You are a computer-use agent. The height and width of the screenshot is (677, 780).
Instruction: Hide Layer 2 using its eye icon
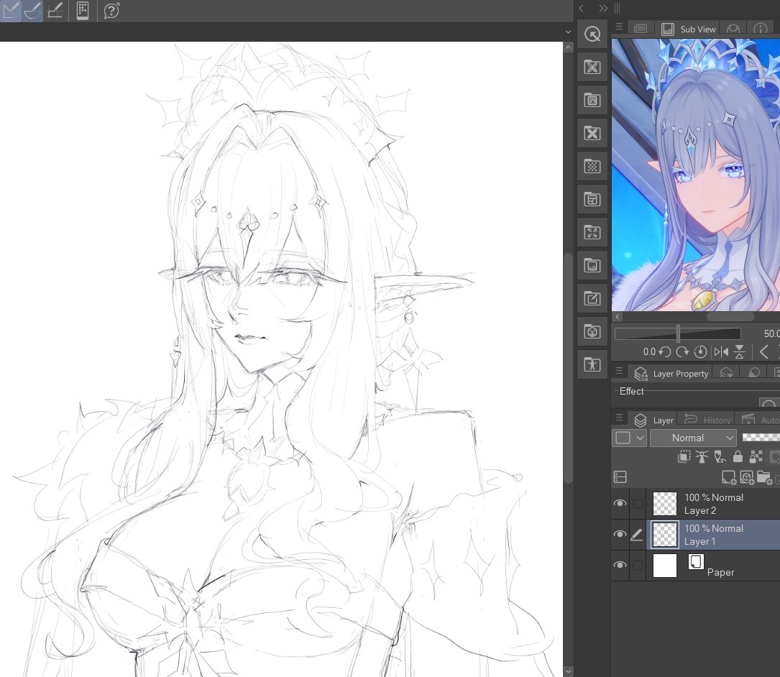pos(620,503)
